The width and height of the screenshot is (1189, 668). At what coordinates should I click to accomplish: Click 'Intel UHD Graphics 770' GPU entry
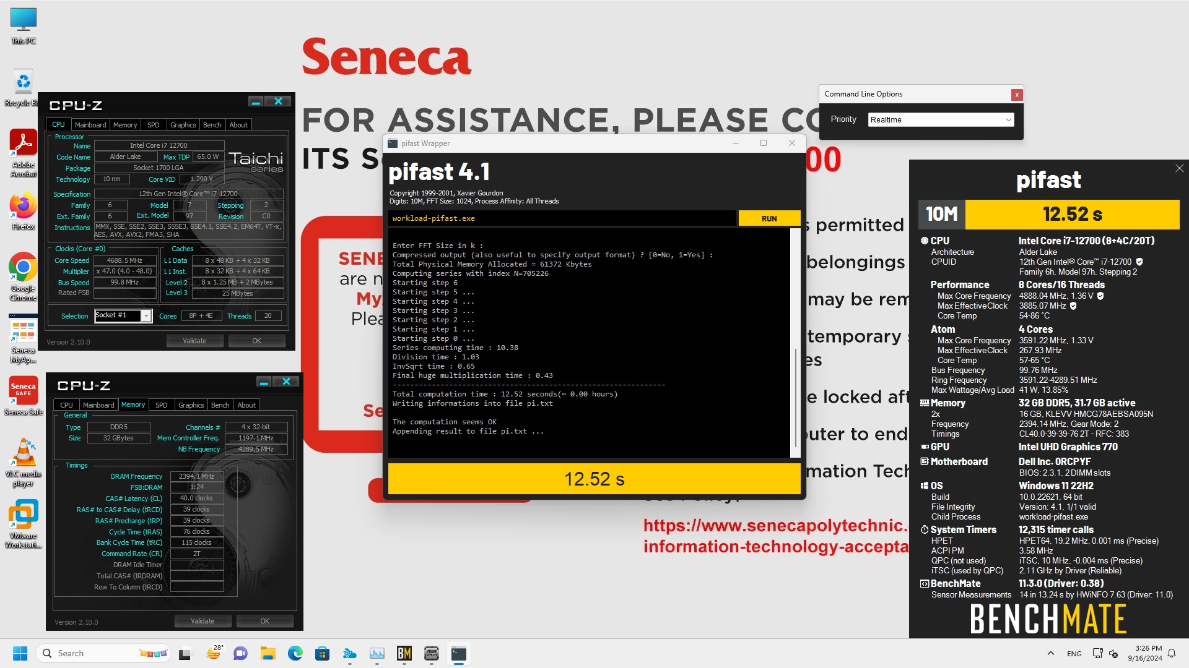1068,447
